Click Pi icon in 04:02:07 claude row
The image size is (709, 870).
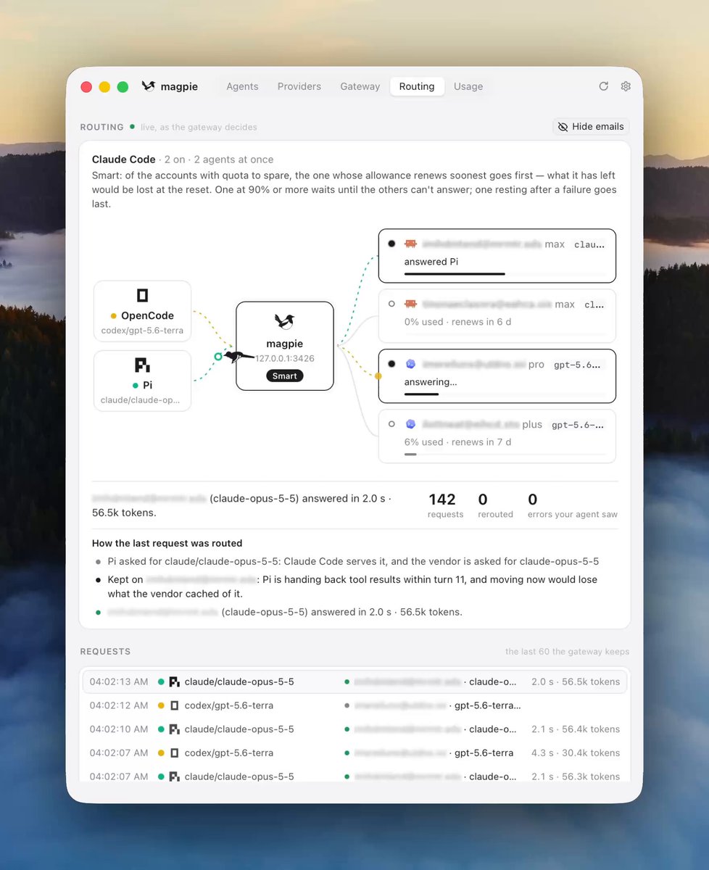click(174, 776)
